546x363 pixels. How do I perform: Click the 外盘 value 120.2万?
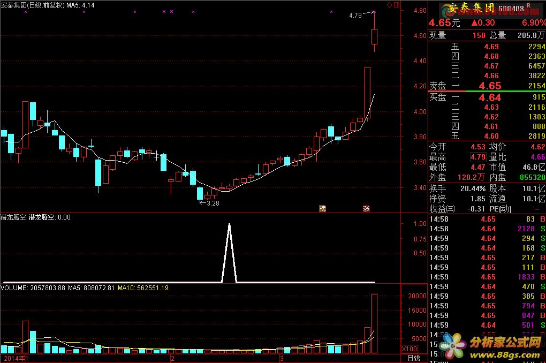click(471, 177)
